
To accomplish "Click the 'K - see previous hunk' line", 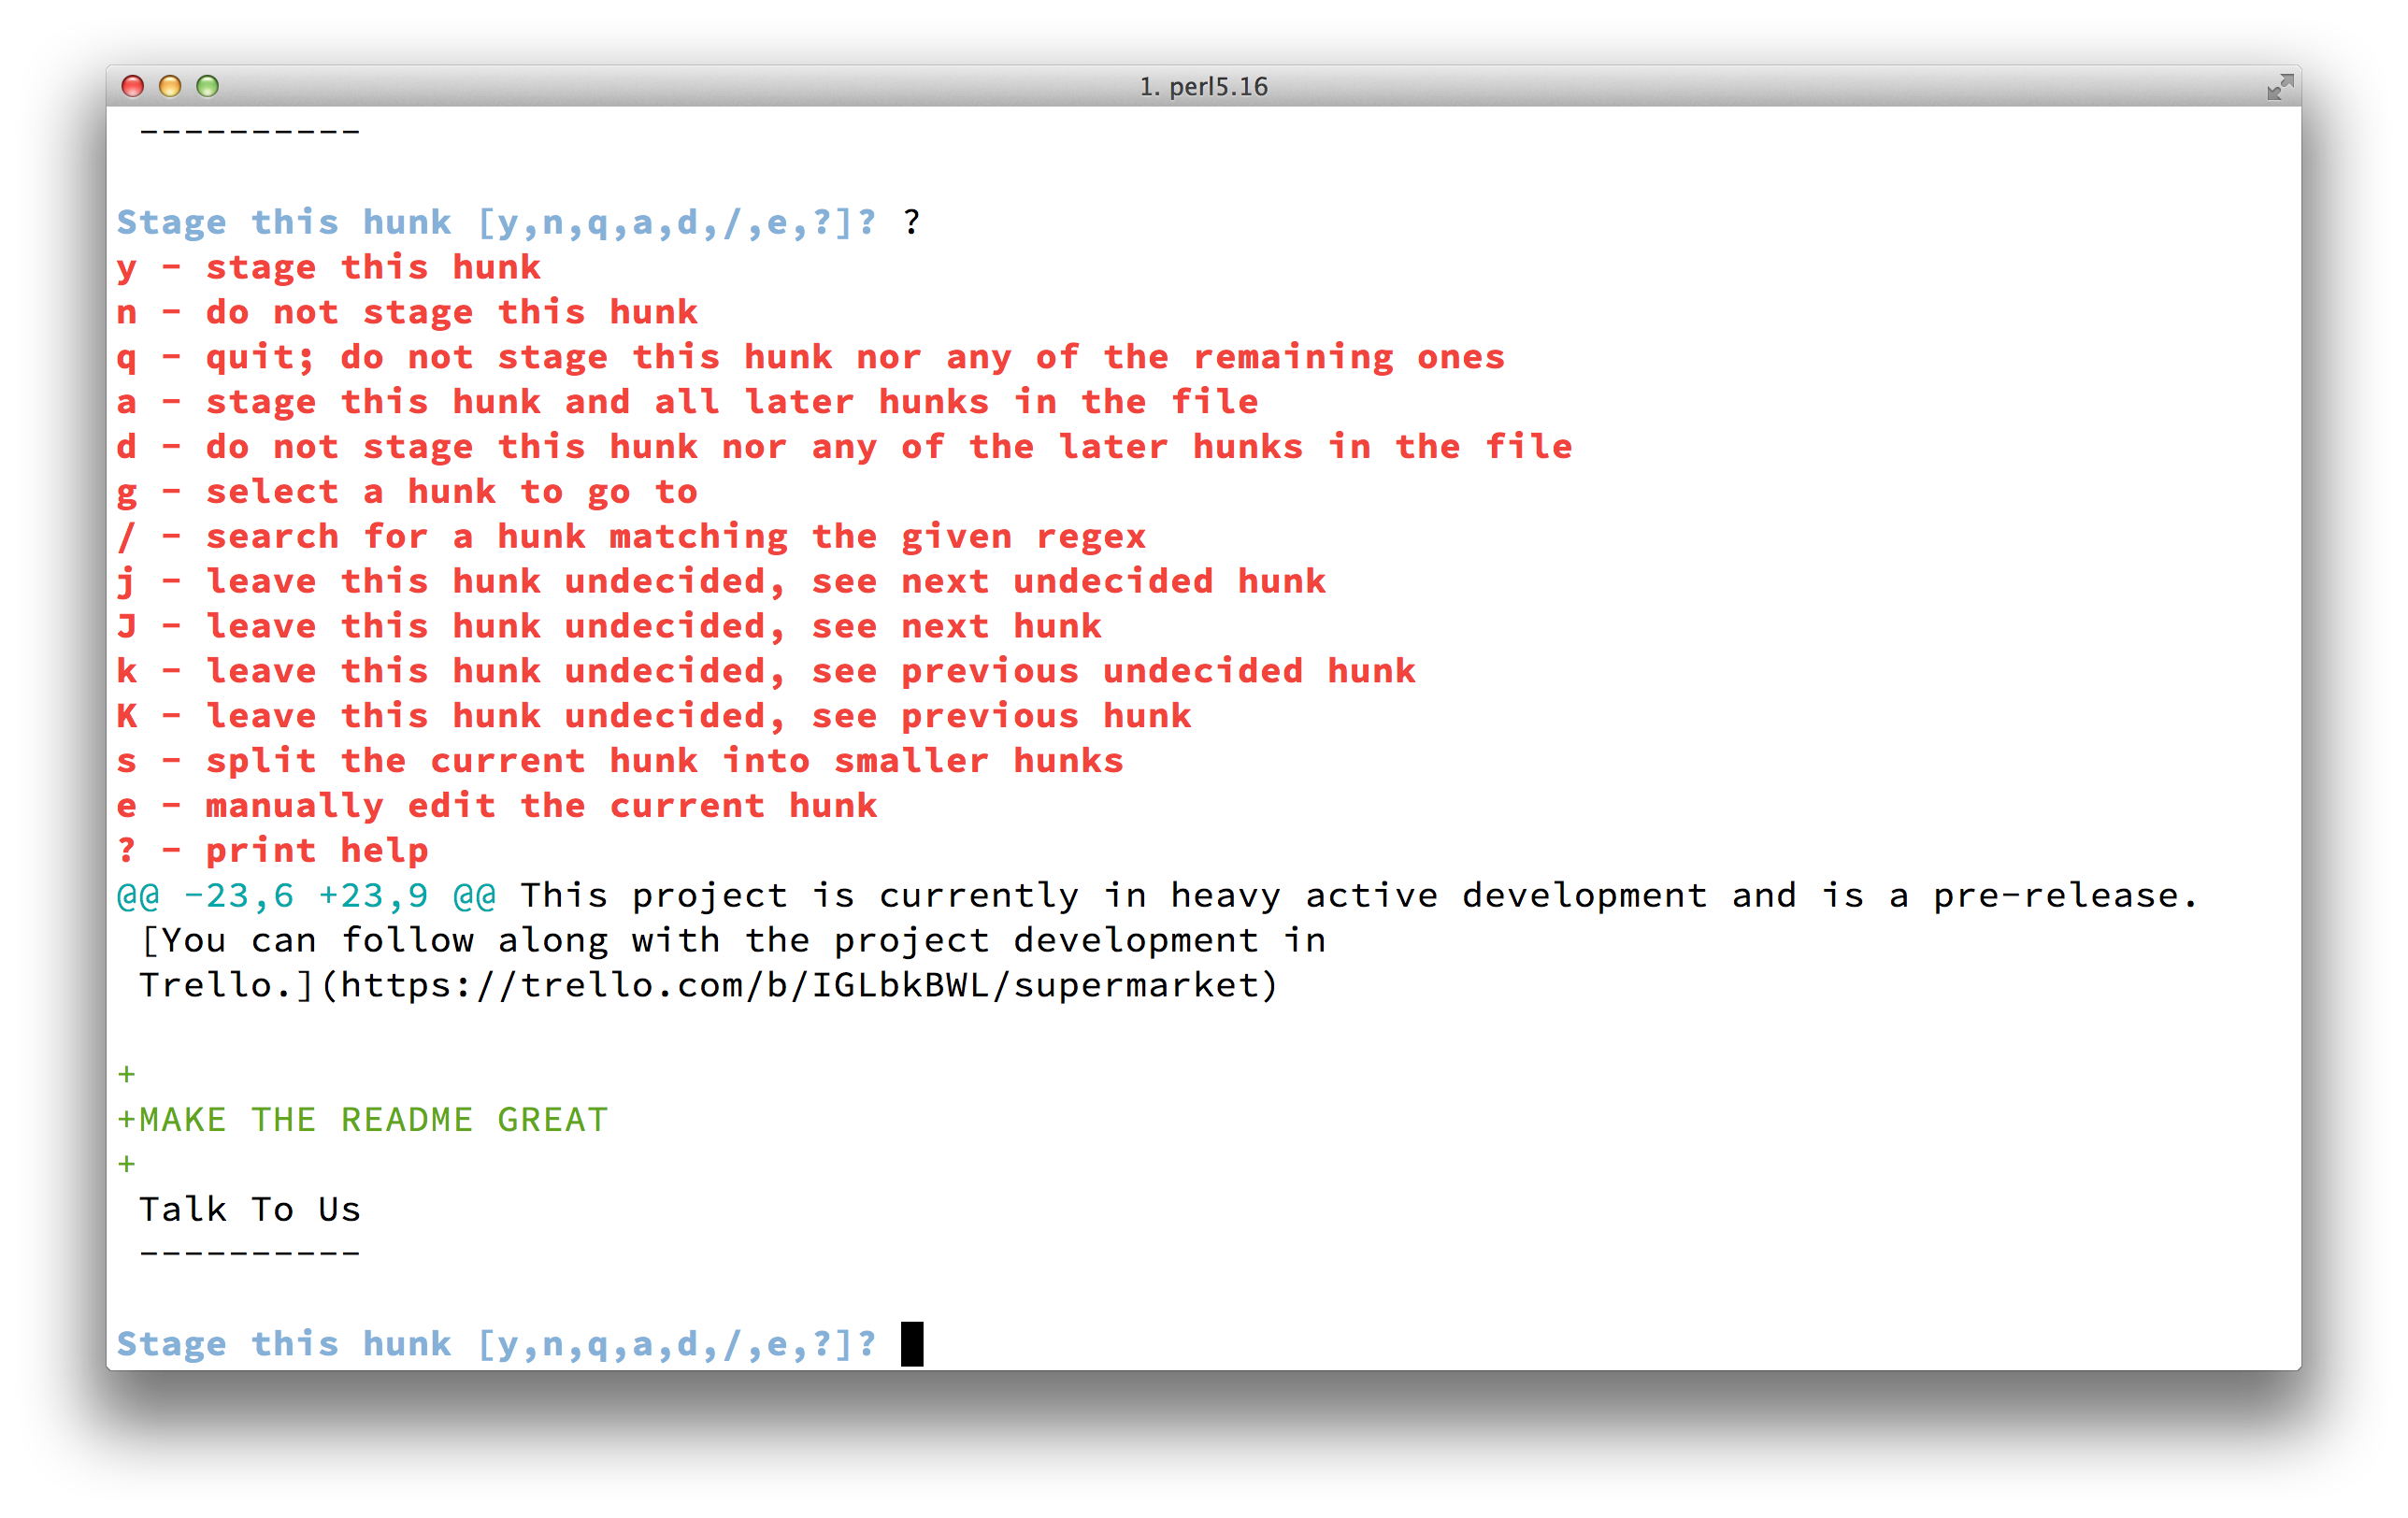I will click(x=654, y=716).
